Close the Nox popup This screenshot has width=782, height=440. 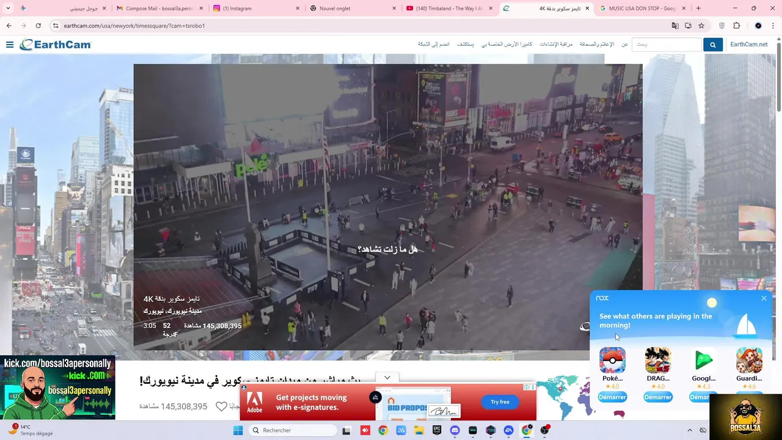coord(764,298)
